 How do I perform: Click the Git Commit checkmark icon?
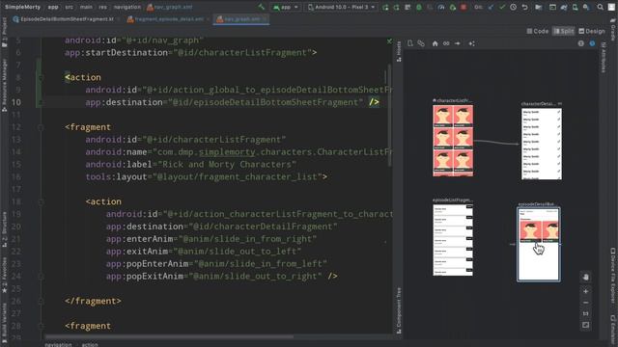[x=502, y=7]
